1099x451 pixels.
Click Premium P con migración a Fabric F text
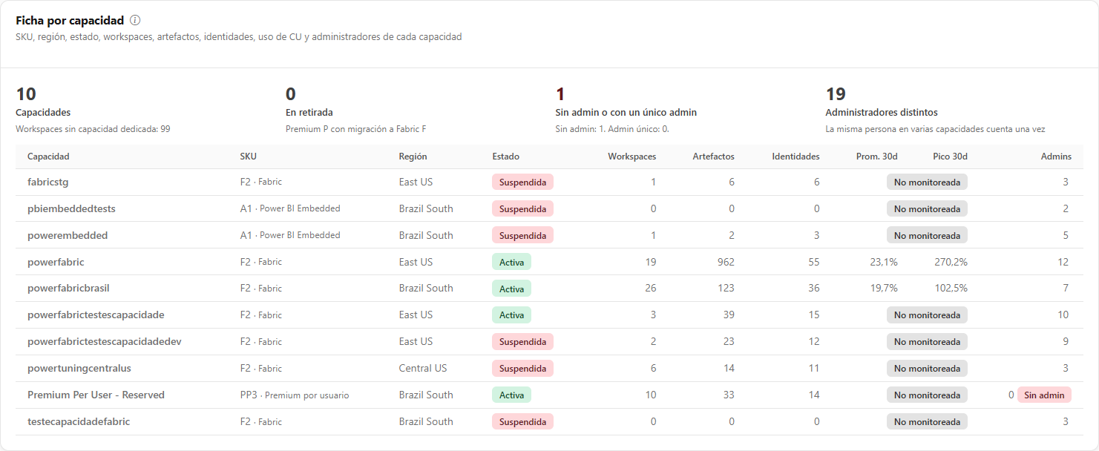click(x=355, y=129)
